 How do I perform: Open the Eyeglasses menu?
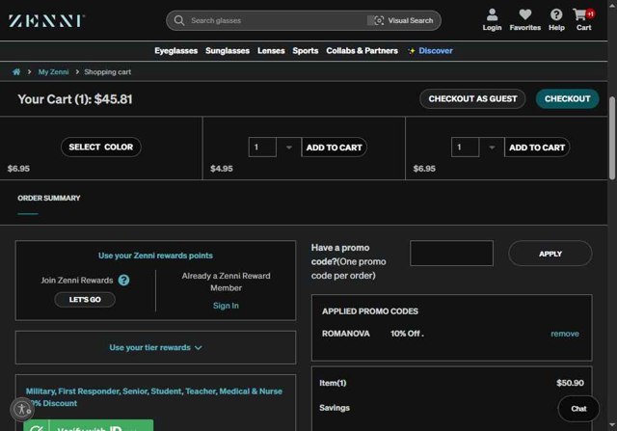(175, 51)
